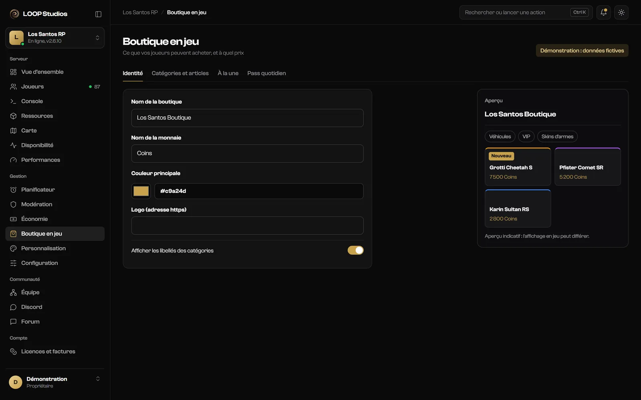Screen dimensions: 641x400
Task: Open the Pass quotidien tab
Action: pyautogui.click(x=266, y=73)
